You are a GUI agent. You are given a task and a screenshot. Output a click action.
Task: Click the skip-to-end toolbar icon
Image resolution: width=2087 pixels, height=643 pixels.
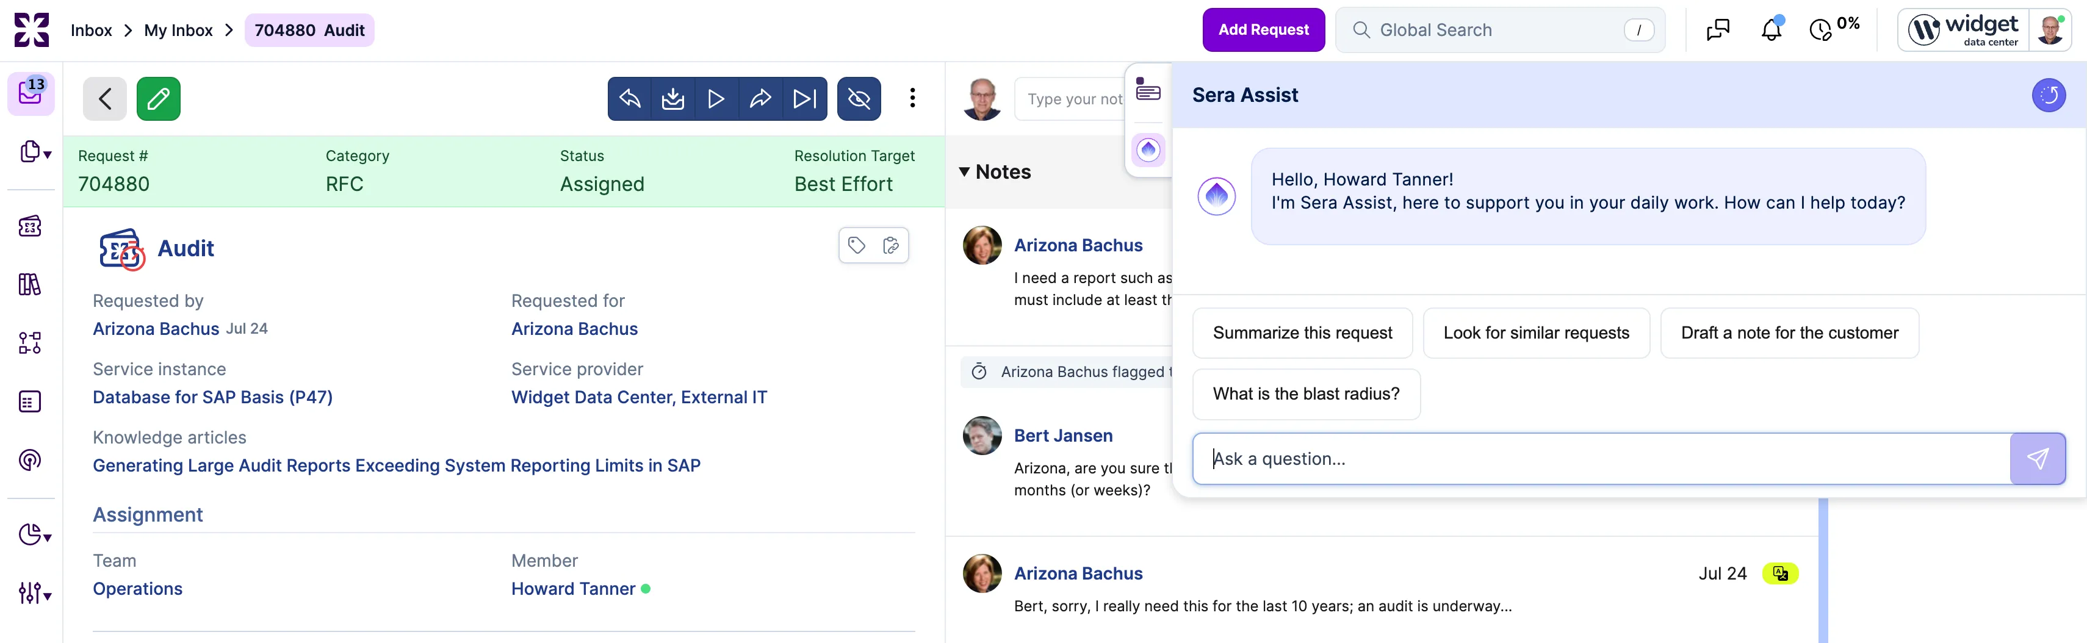point(804,99)
